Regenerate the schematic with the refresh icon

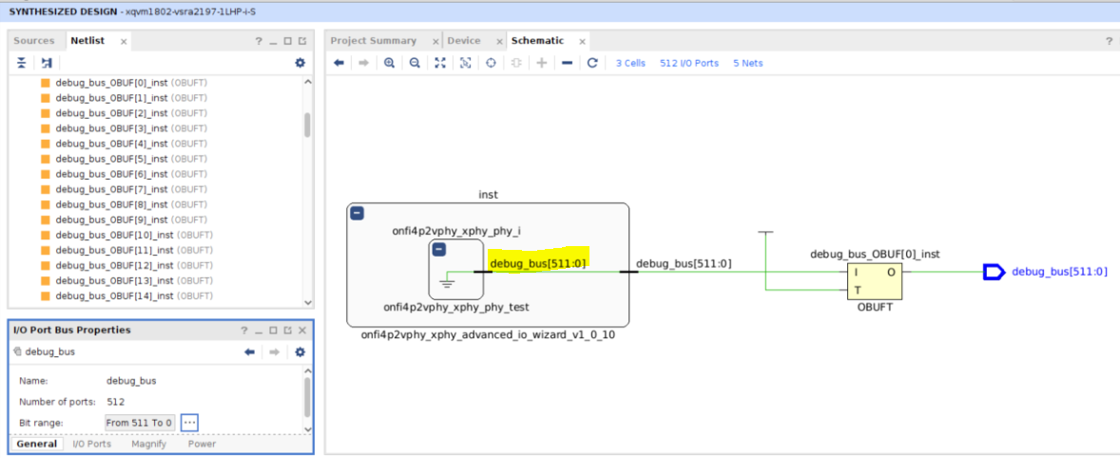tap(592, 63)
